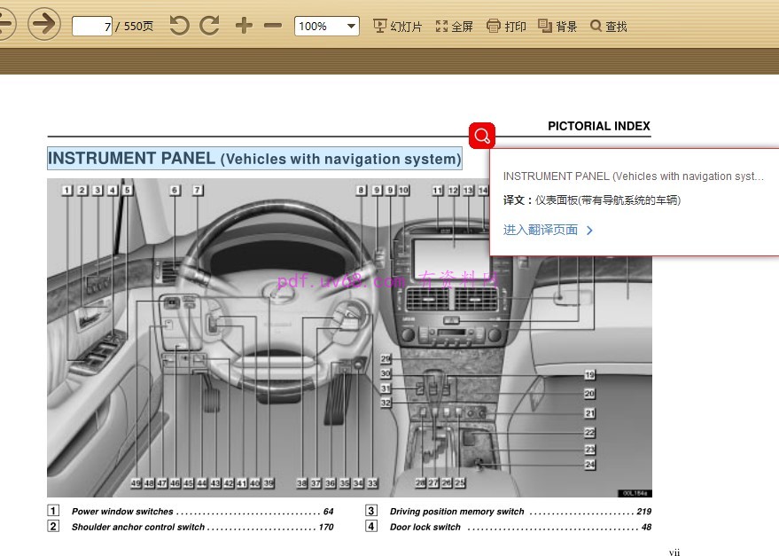Click the PICTORIAL INDEX heading
Viewport: 779px width, 556px height.
[599, 126]
